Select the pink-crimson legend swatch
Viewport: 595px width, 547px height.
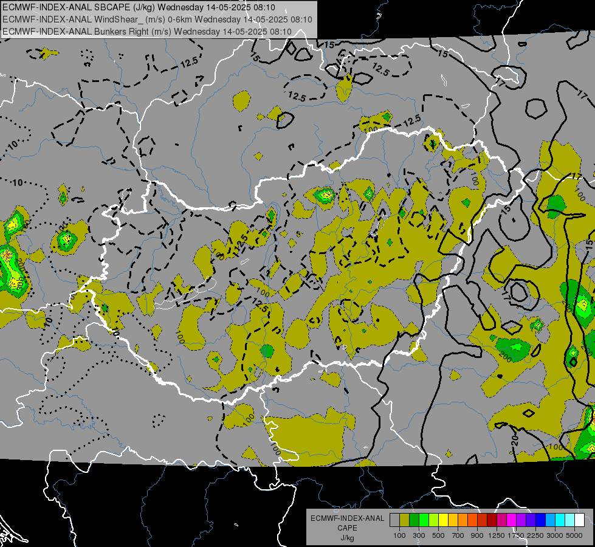pyautogui.click(x=502, y=520)
